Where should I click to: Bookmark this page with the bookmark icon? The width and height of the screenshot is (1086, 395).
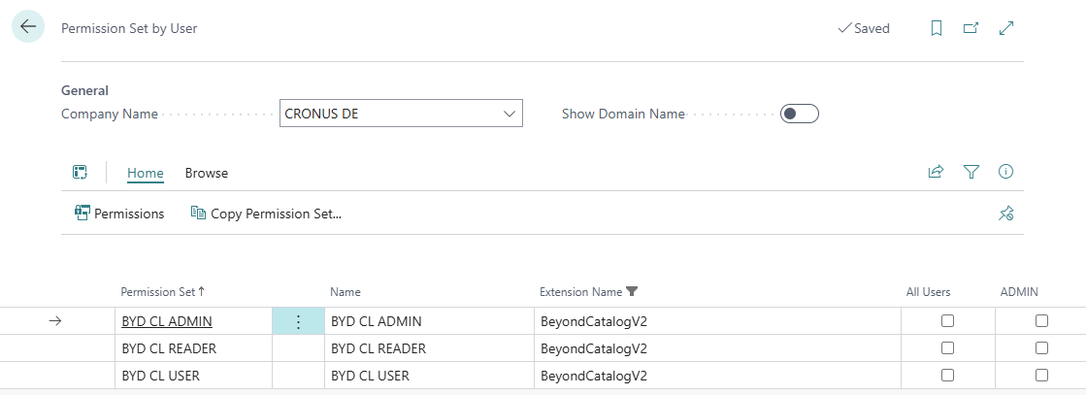(937, 28)
